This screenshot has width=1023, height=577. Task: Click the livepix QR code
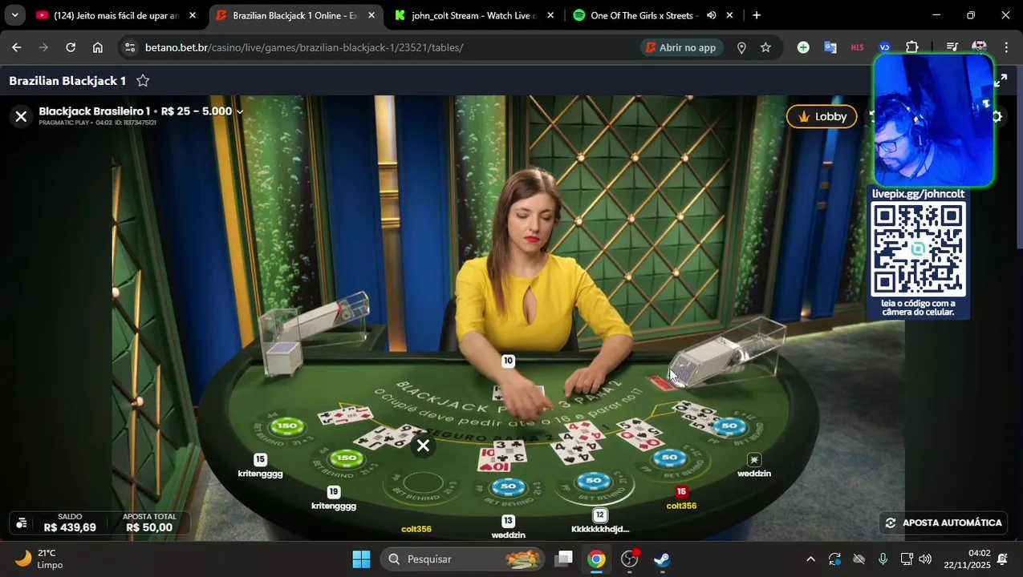(x=918, y=249)
